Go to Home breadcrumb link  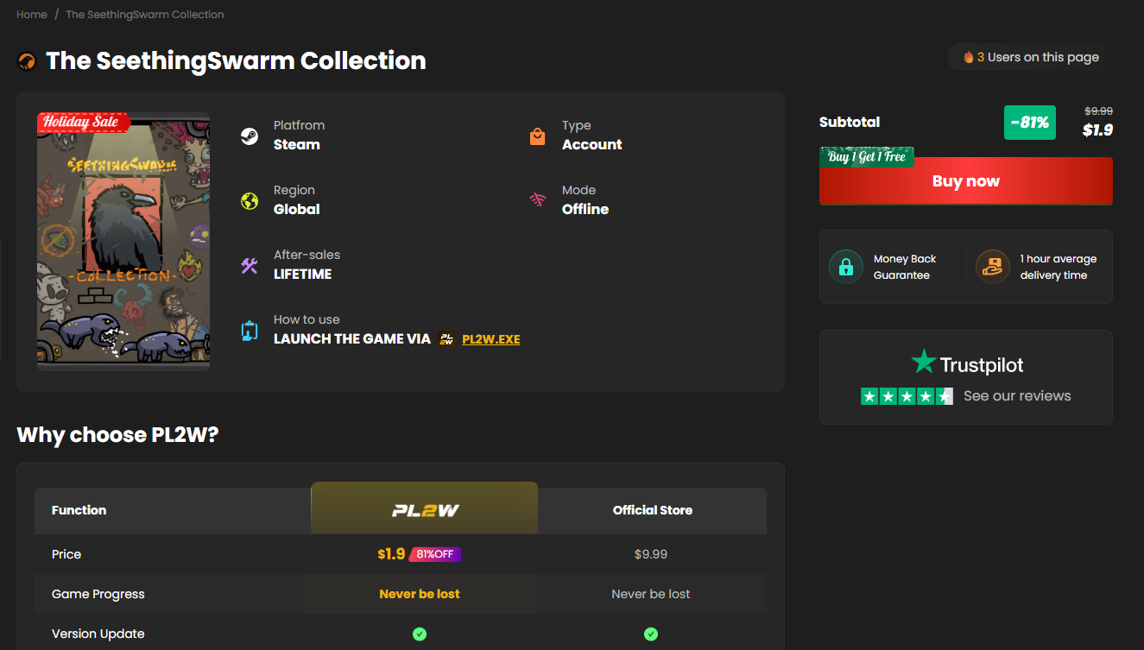click(x=32, y=15)
